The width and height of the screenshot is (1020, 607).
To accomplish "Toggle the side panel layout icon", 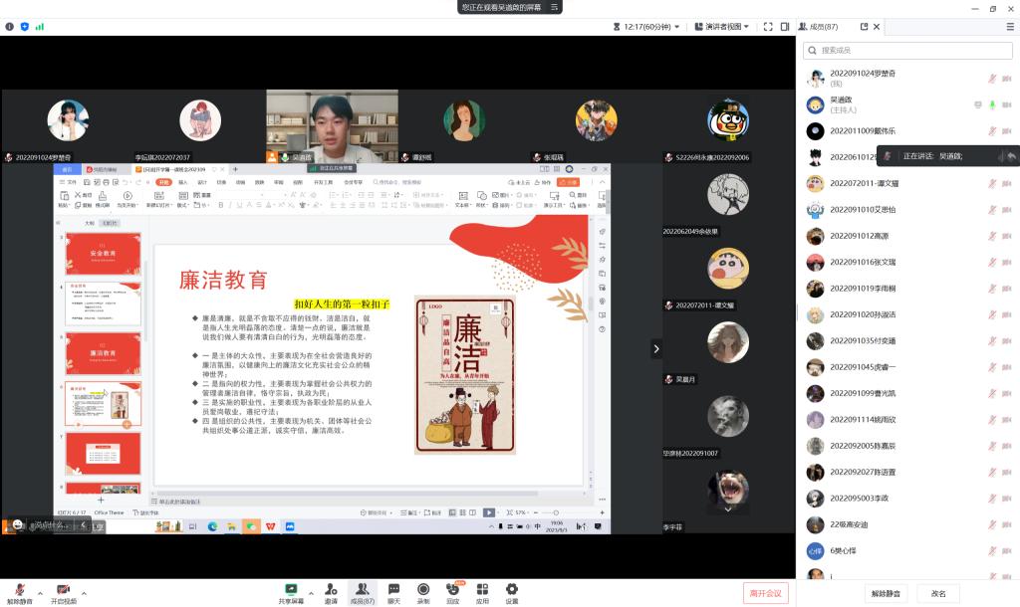I will [x=785, y=27].
